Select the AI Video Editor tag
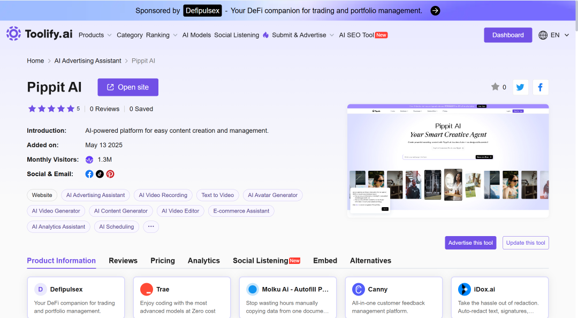578x318 pixels. coord(180,211)
